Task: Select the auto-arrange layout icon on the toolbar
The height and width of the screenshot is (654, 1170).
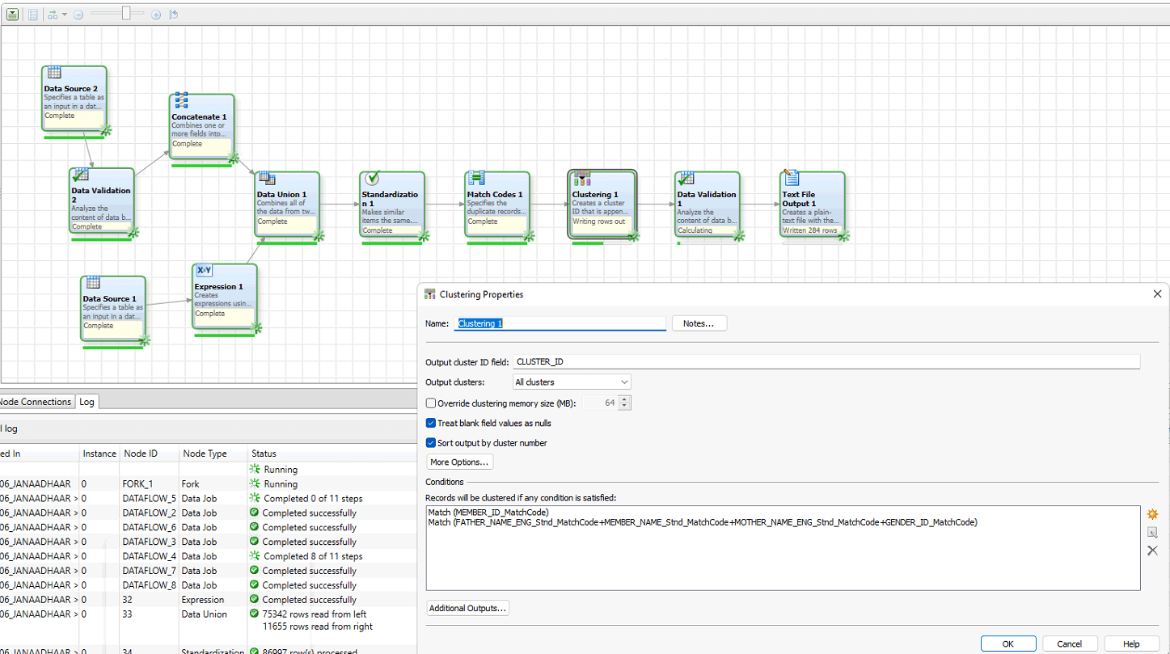Action: pyautogui.click(x=53, y=13)
